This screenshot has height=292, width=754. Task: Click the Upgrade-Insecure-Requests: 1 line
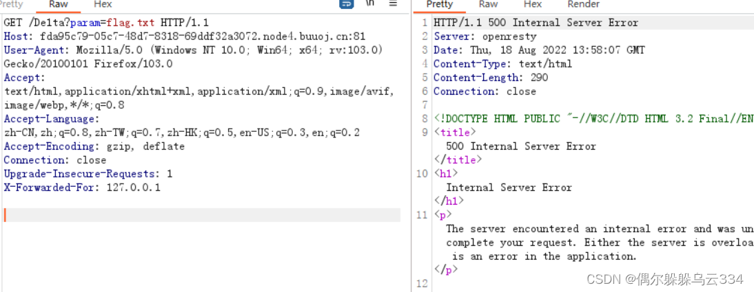(x=88, y=174)
